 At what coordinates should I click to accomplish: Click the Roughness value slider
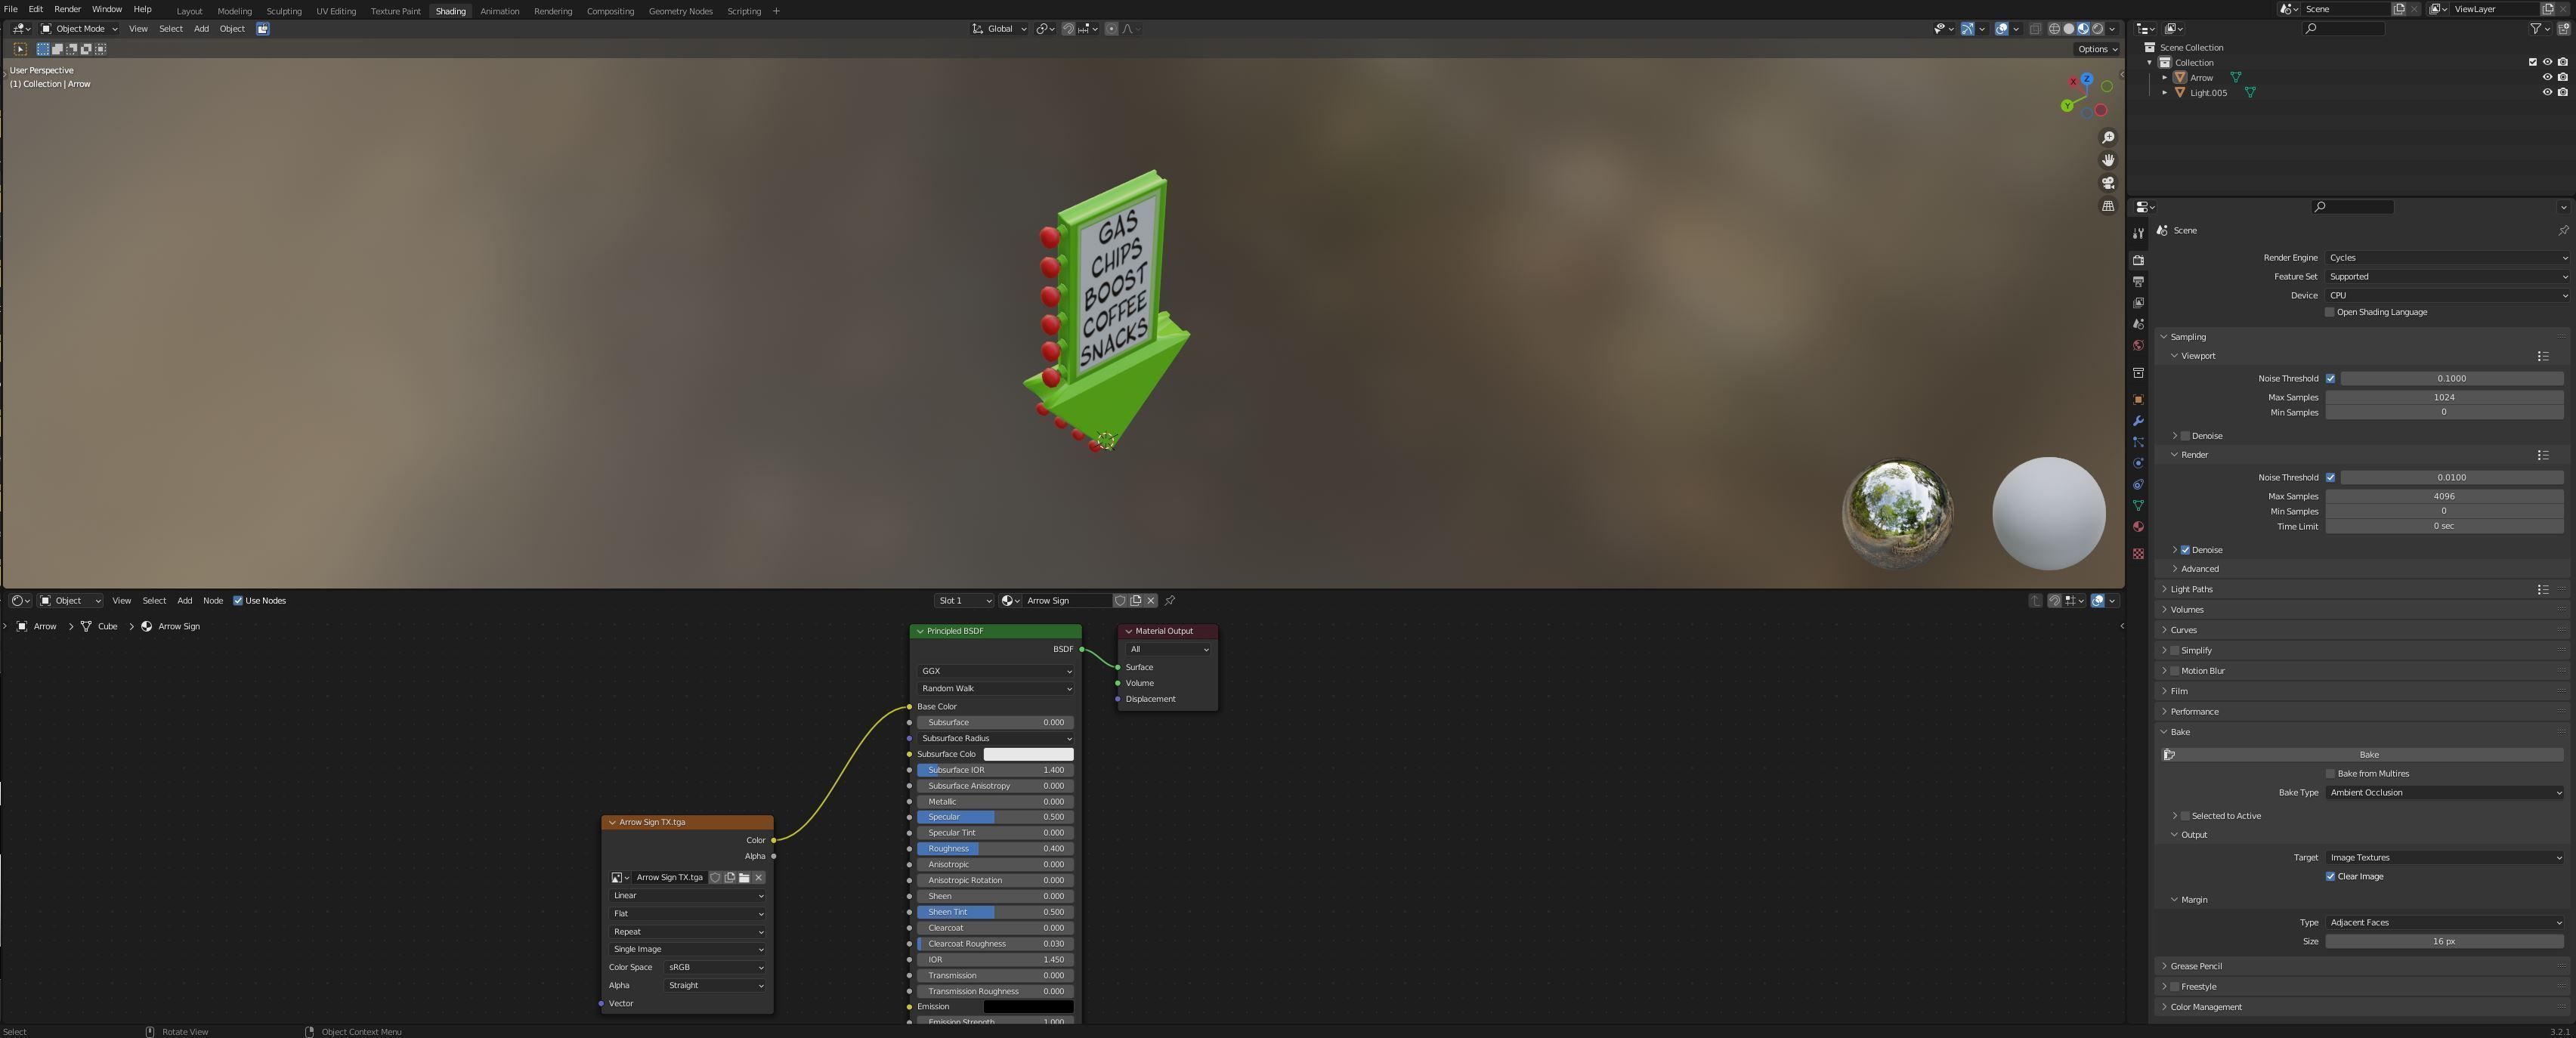995,849
